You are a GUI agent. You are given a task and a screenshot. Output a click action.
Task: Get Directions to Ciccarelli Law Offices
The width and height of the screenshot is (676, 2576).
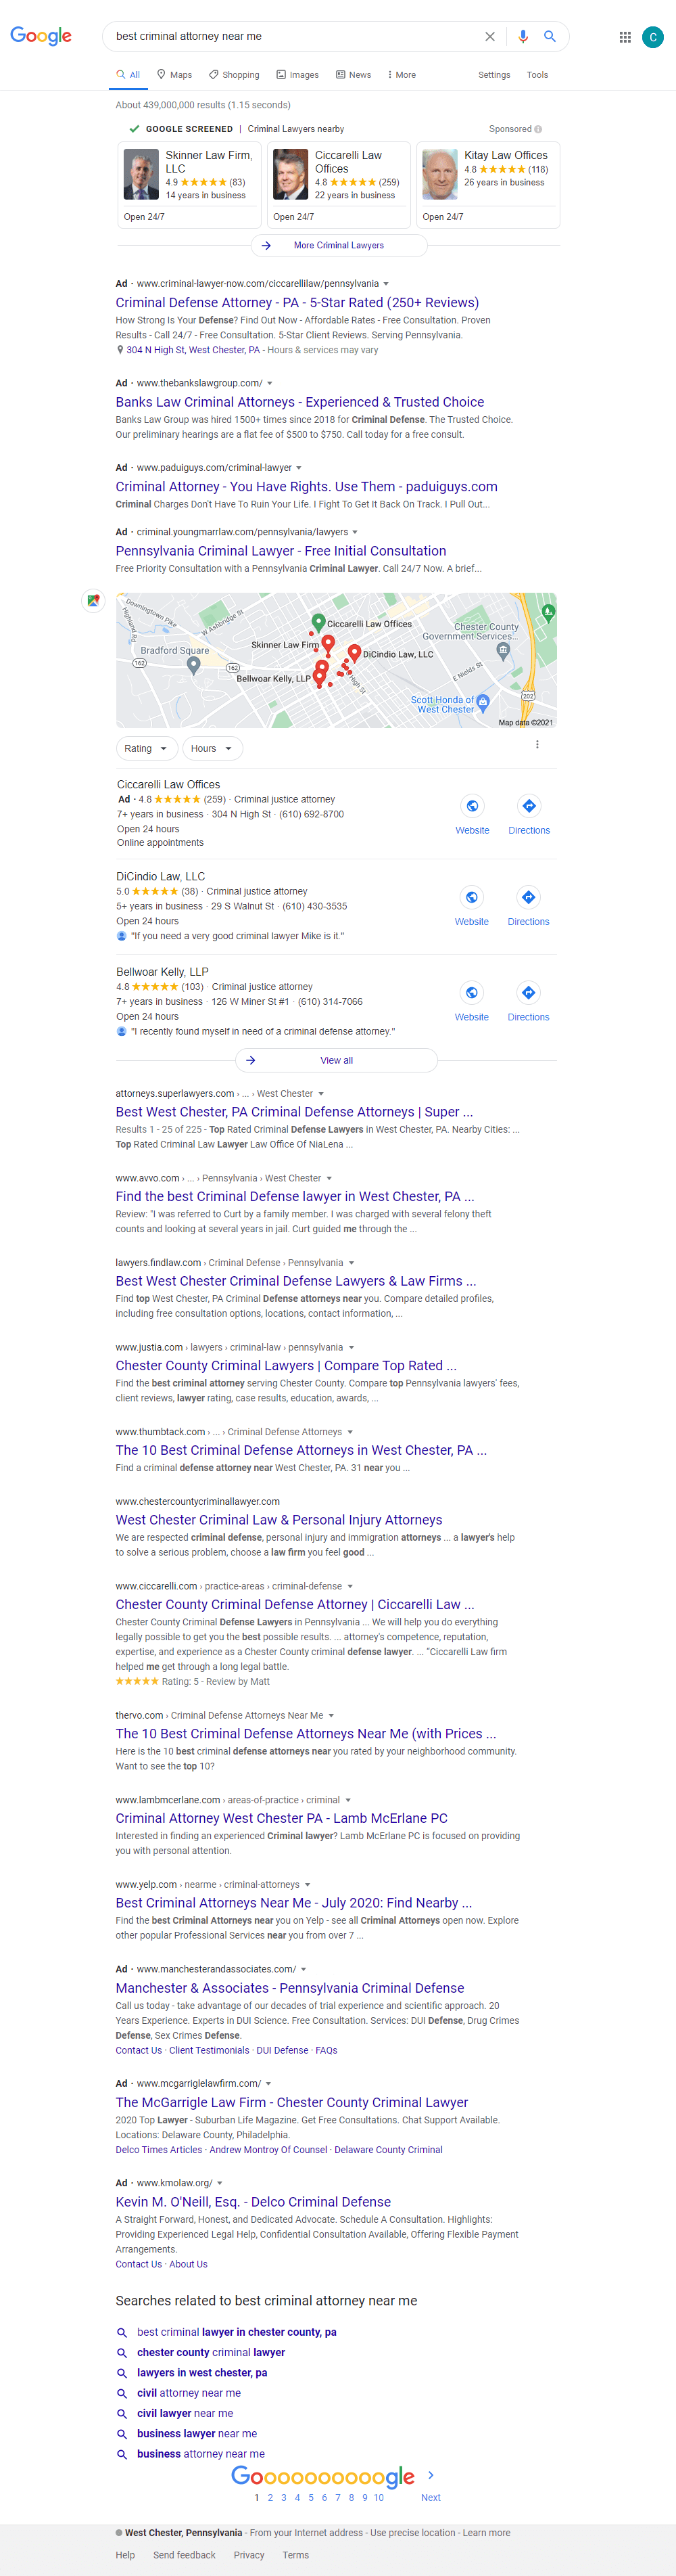tap(529, 806)
